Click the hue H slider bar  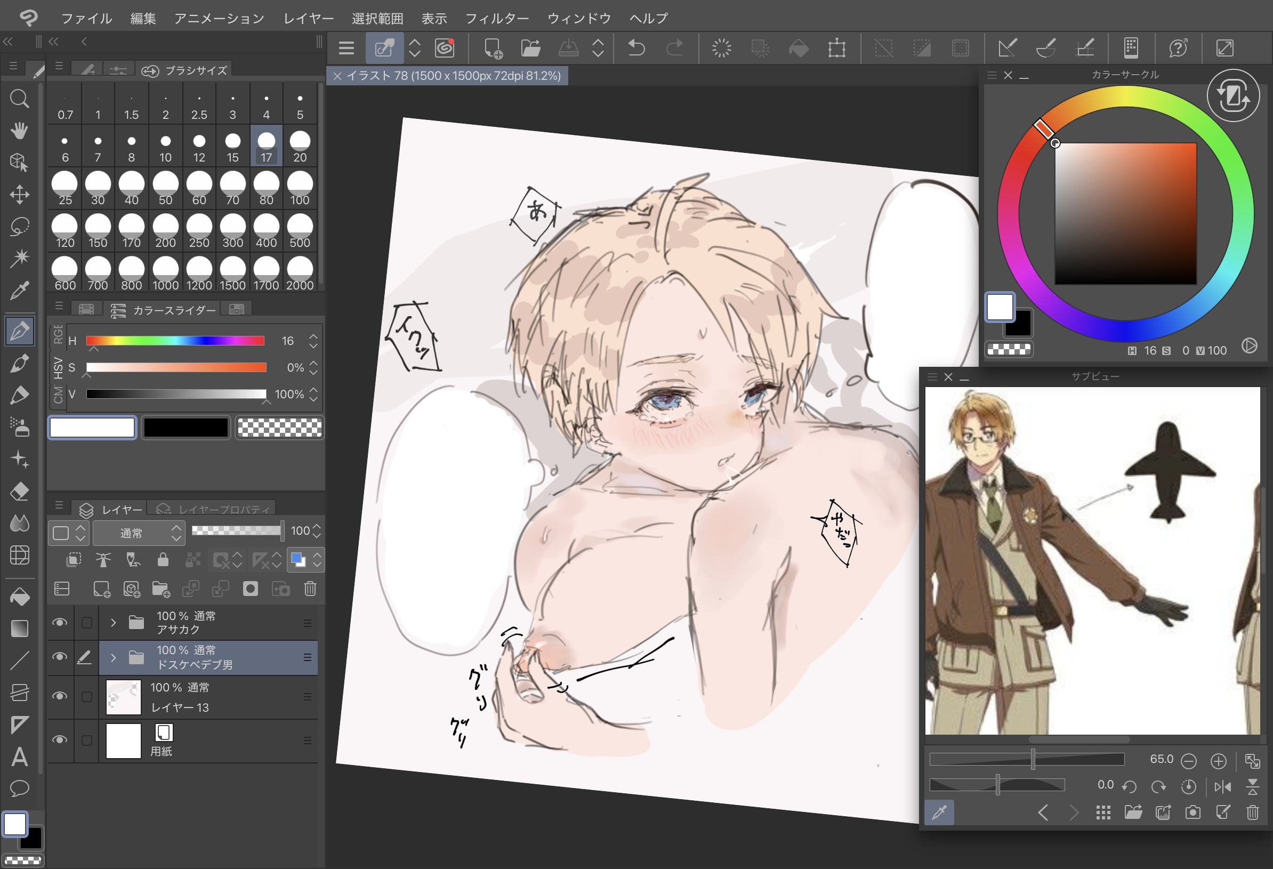175,341
